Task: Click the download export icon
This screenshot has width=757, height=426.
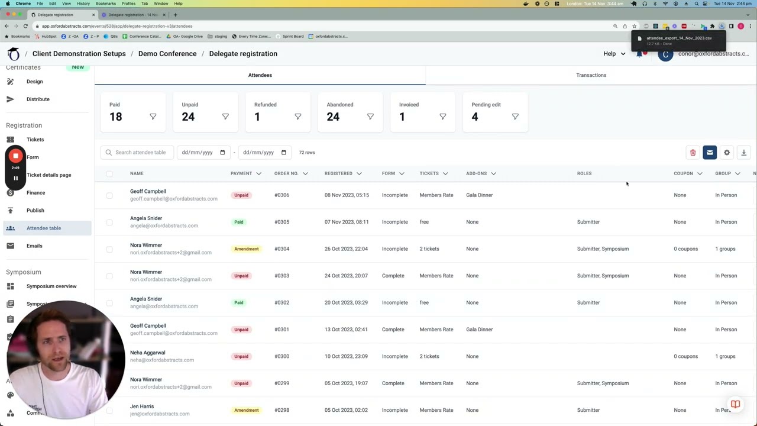Action: click(x=744, y=153)
